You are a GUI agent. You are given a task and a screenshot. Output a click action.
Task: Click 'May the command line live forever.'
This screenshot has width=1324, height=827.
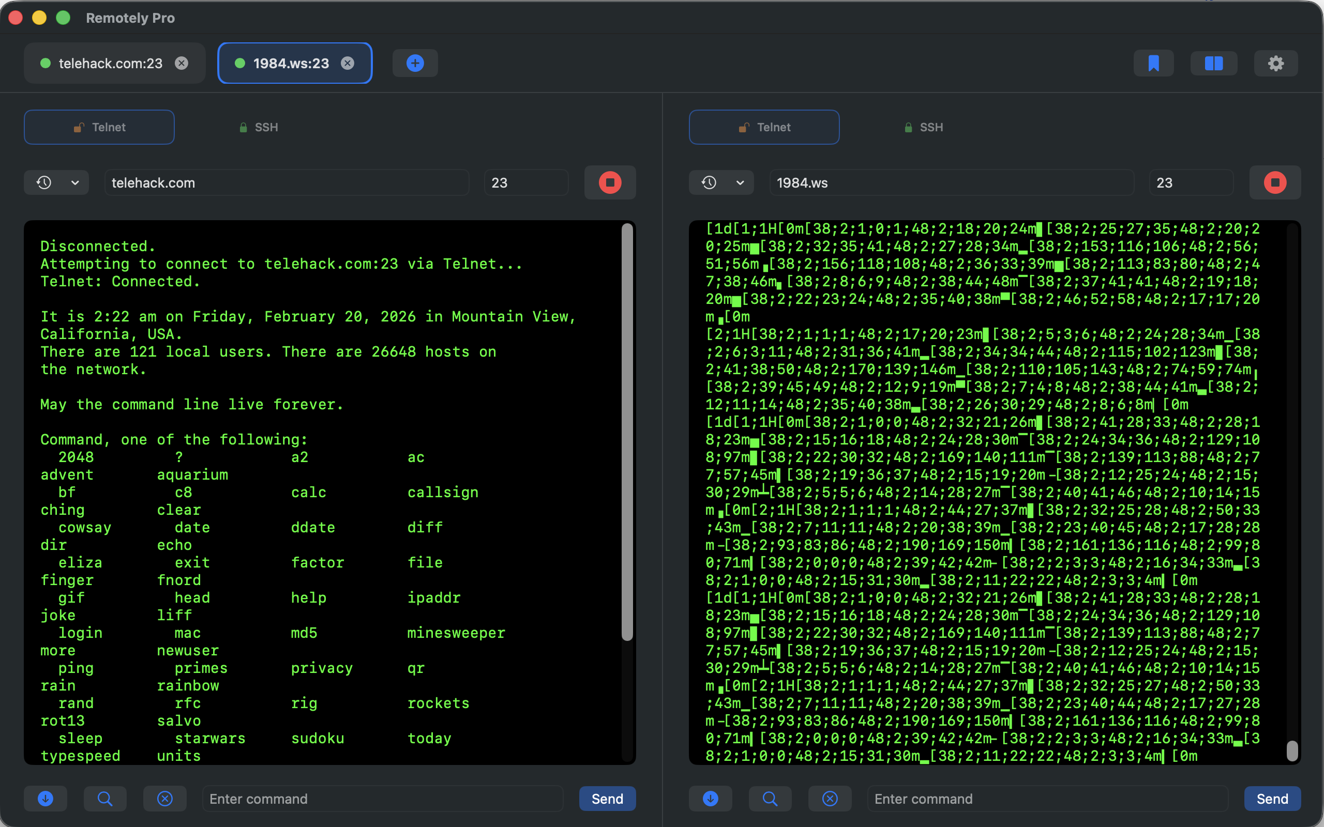click(x=192, y=405)
